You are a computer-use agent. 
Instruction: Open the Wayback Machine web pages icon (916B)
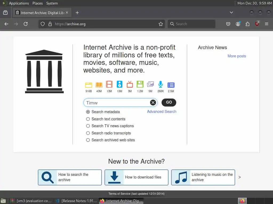[89, 85]
